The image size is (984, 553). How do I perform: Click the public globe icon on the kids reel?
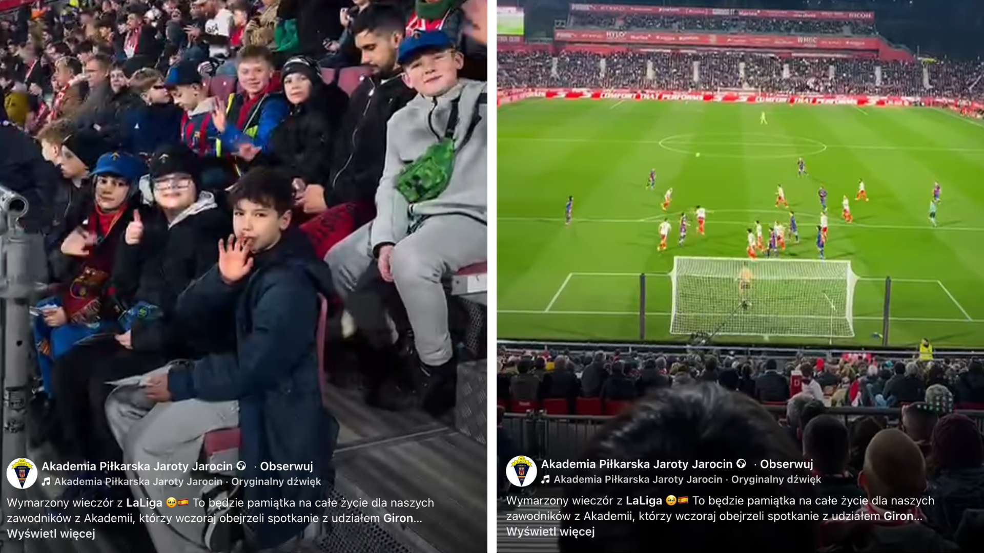[241, 466]
